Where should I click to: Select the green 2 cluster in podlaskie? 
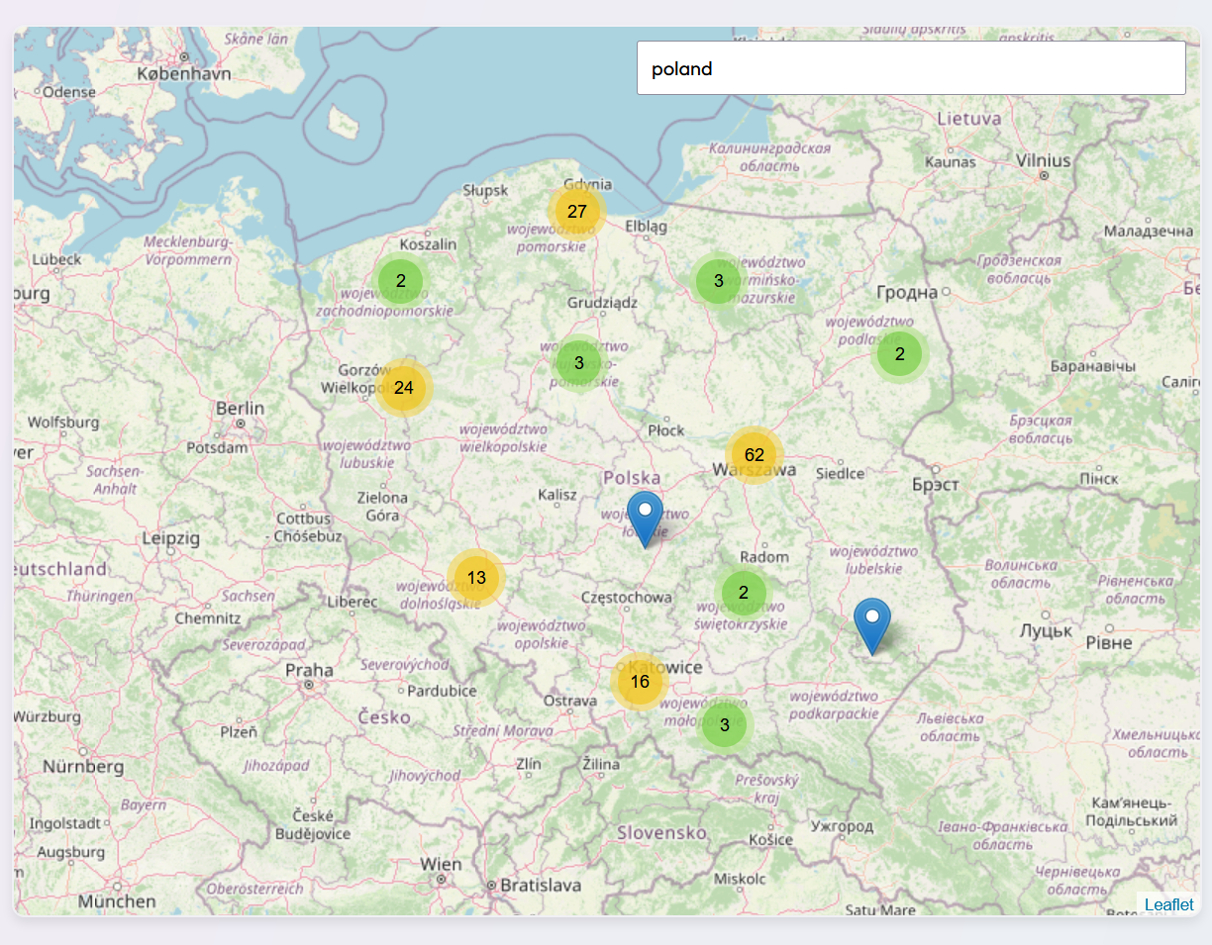click(899, 352)
